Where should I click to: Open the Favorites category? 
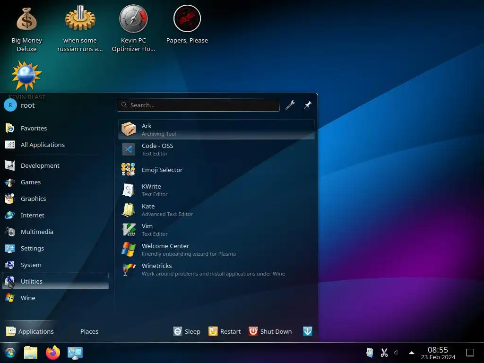click(56, 128)
